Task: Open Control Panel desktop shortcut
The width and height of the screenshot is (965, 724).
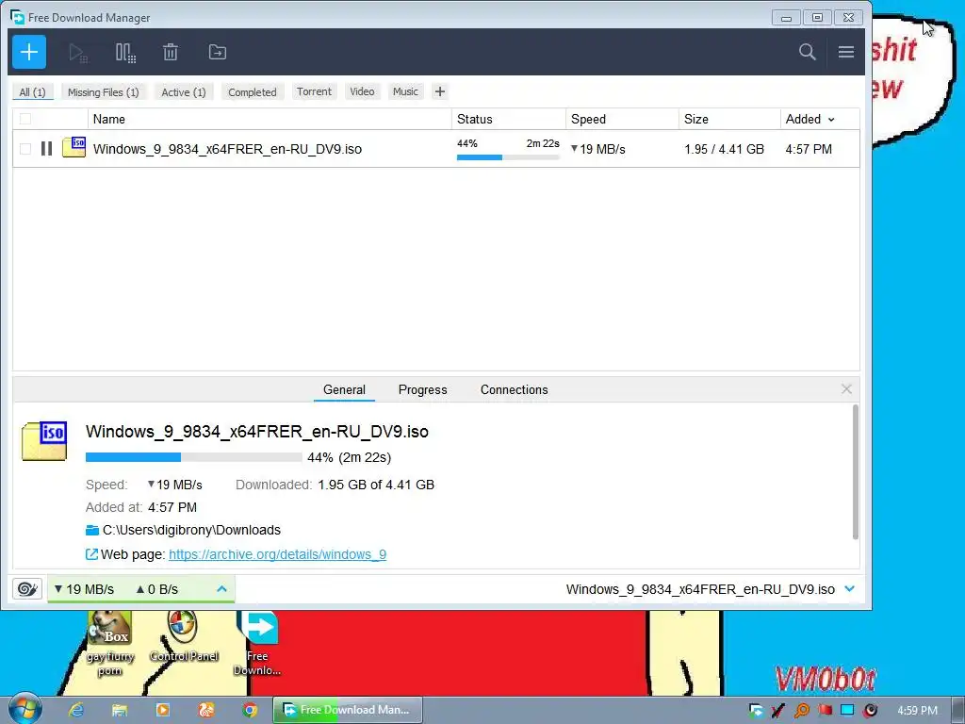Action: 184,637
